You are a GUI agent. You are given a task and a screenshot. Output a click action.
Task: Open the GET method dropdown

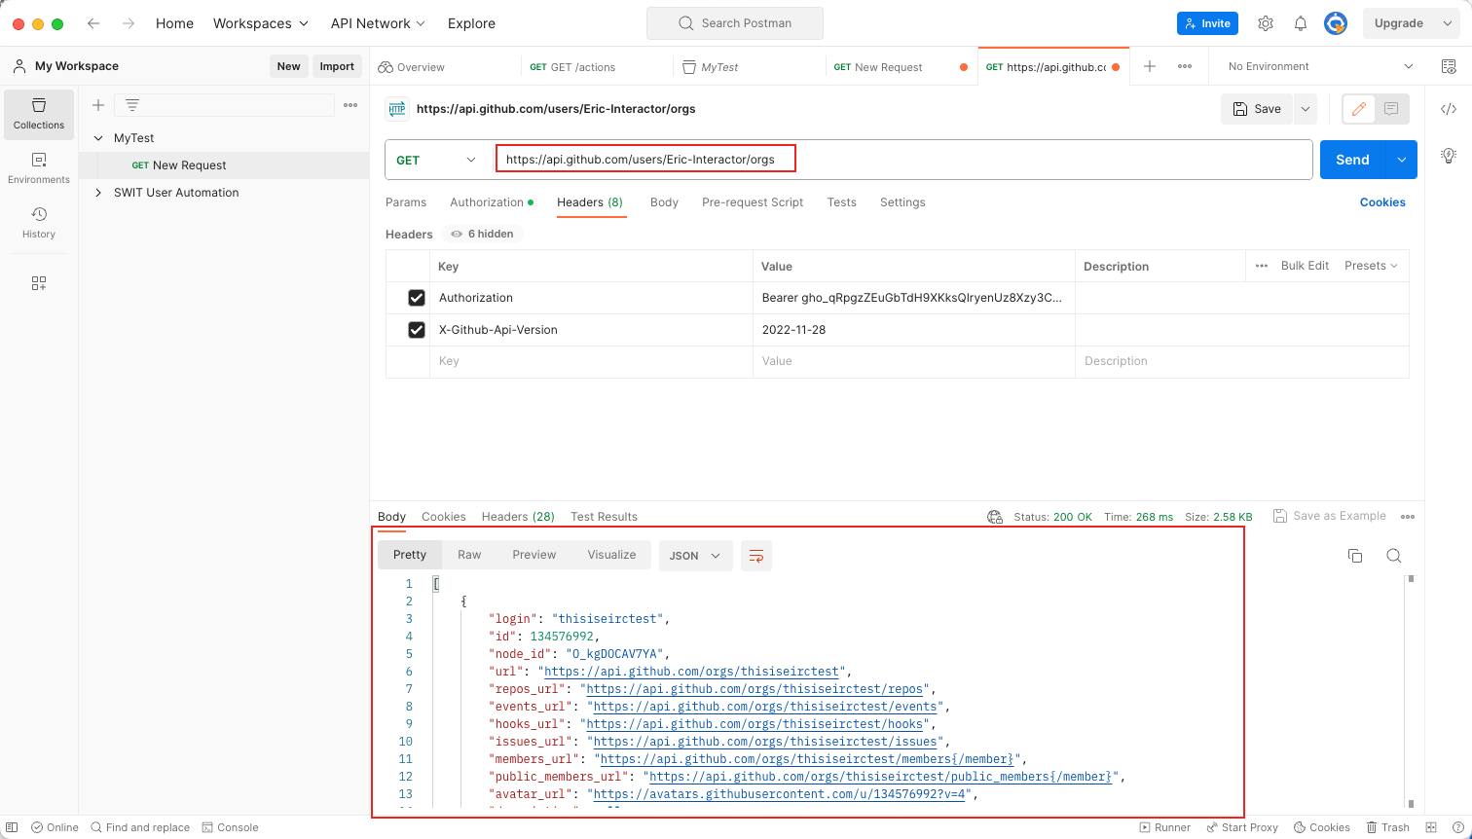click(436, 160)
